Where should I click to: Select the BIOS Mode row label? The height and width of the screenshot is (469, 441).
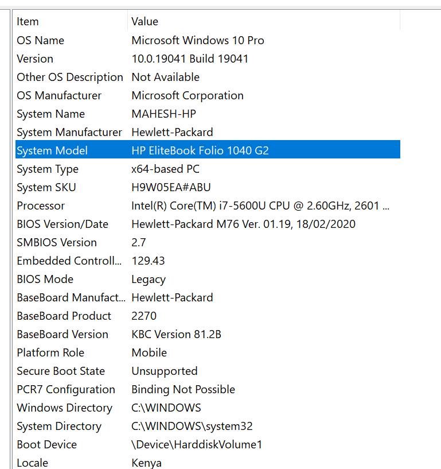tap(45, 280)
